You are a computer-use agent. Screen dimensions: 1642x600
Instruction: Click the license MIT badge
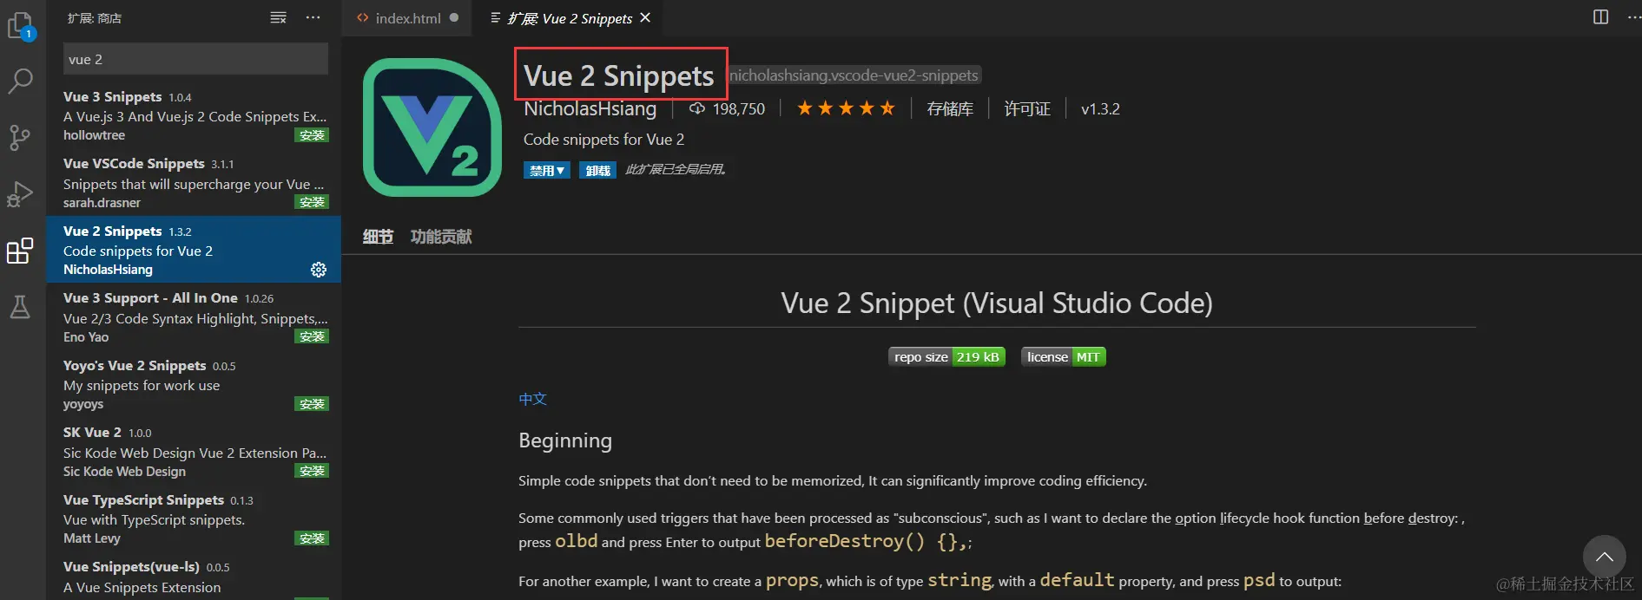[x=1064, y=357]
